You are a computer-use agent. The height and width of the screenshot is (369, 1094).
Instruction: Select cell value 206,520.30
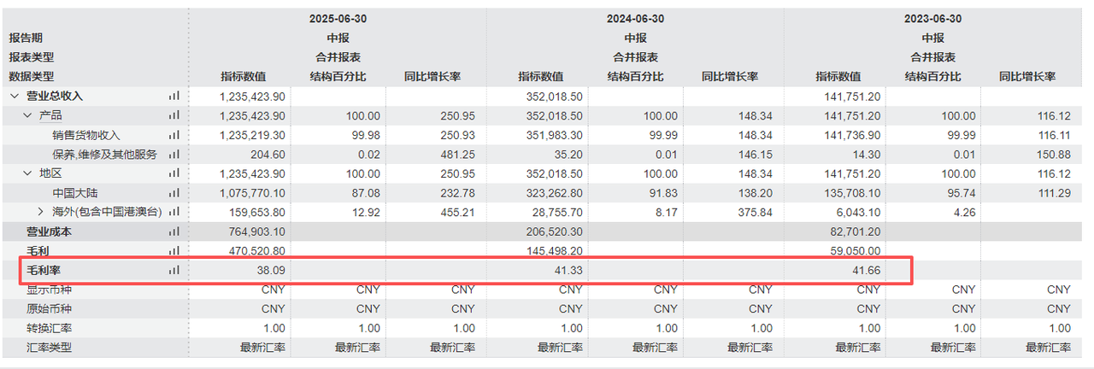pyautogui.click(x=556, y=231)
